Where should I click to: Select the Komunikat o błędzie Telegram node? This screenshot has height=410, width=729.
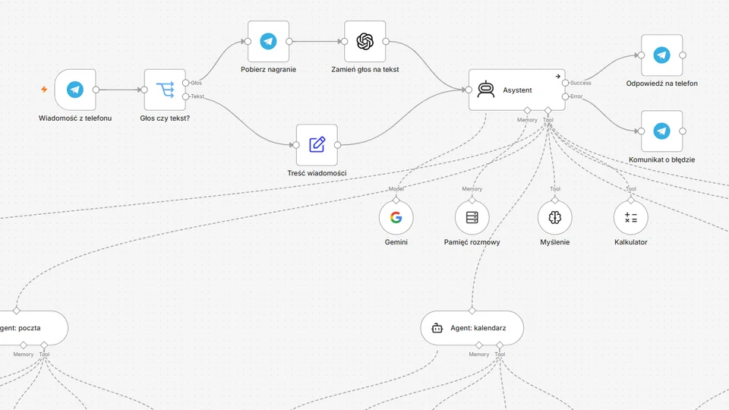(x=661, y=131)
